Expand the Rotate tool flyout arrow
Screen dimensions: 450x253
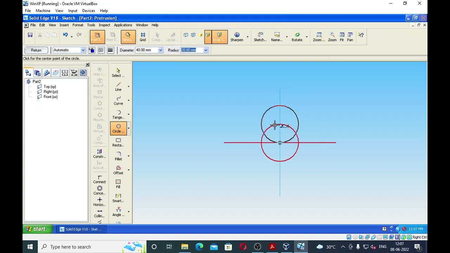[x=307, y=37]
